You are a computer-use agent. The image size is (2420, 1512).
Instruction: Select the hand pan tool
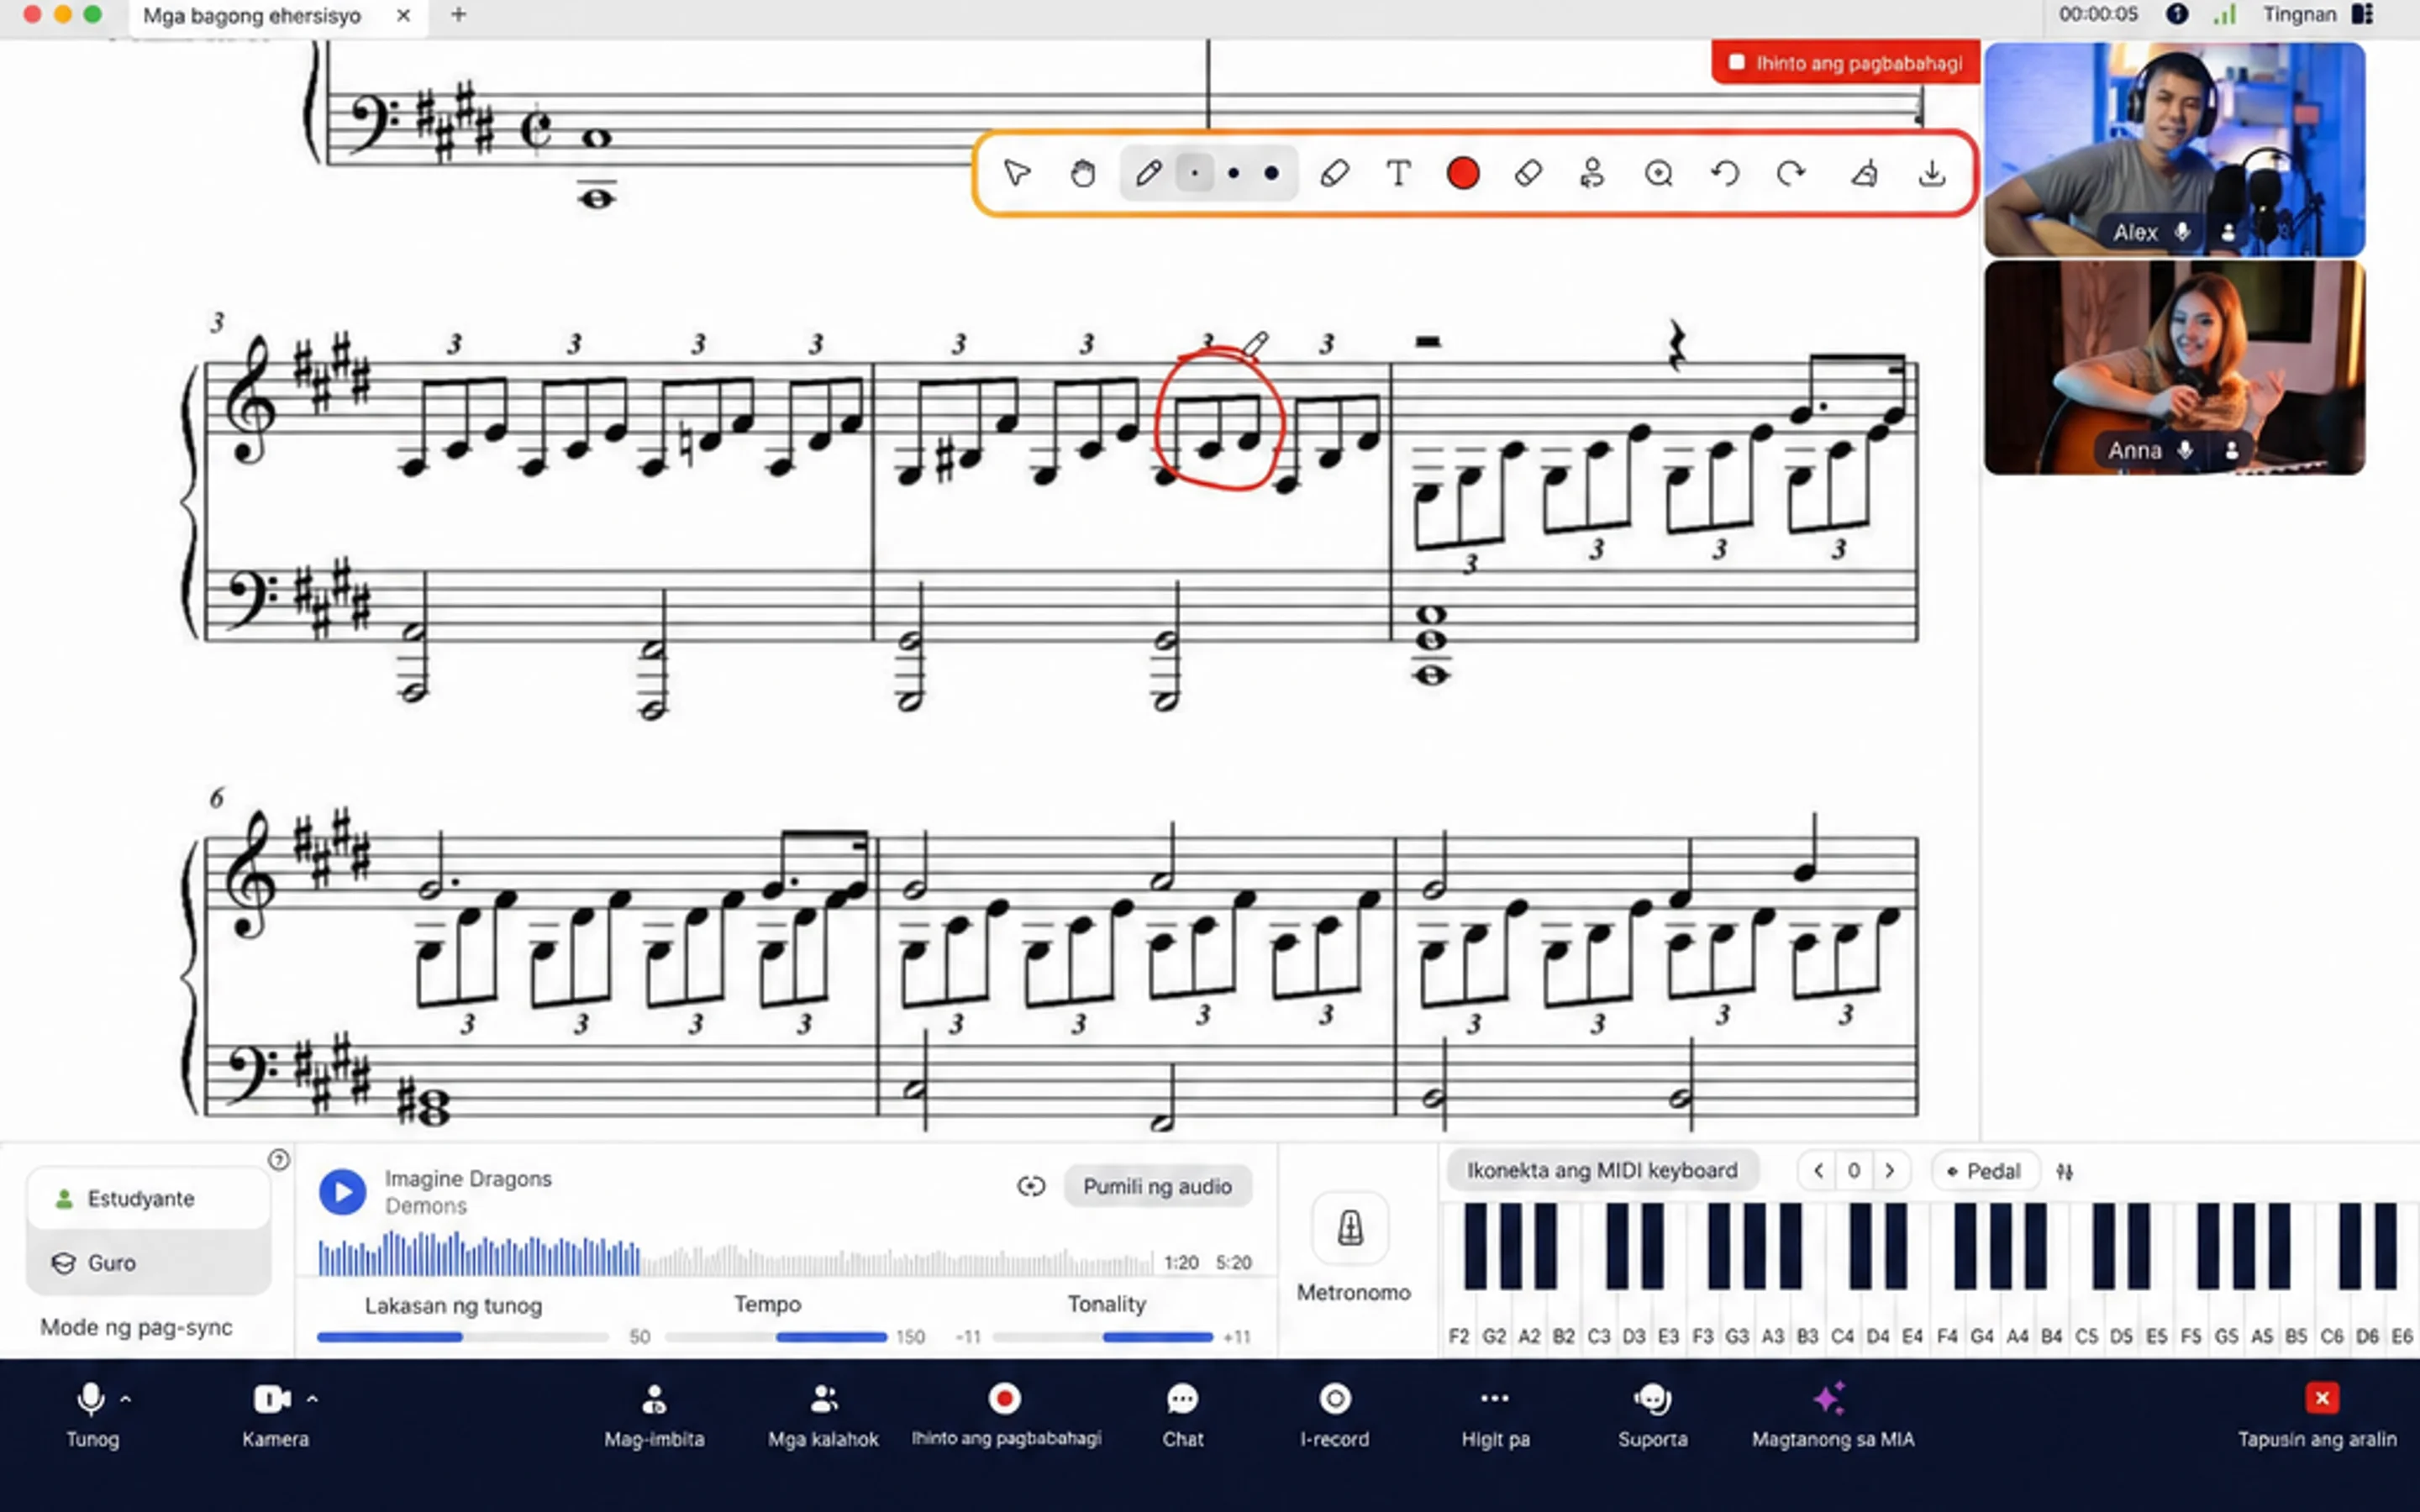(1082, 173)
